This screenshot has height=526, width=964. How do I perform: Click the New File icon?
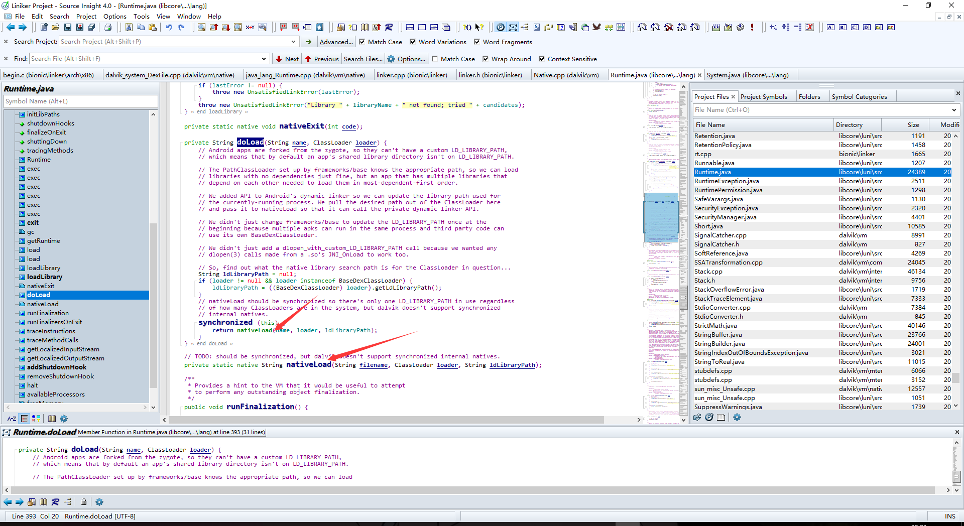tap(44, 27)
